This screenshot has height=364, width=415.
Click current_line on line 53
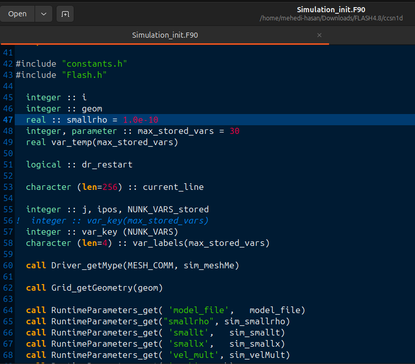click(x=173, y=187)
